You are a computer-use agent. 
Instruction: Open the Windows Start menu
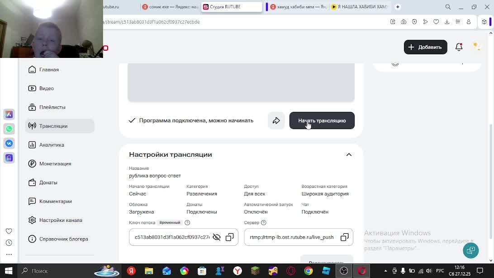click(9, 271)
